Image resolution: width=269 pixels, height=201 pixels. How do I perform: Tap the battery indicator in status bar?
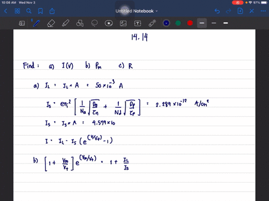(x=264, y=3)
